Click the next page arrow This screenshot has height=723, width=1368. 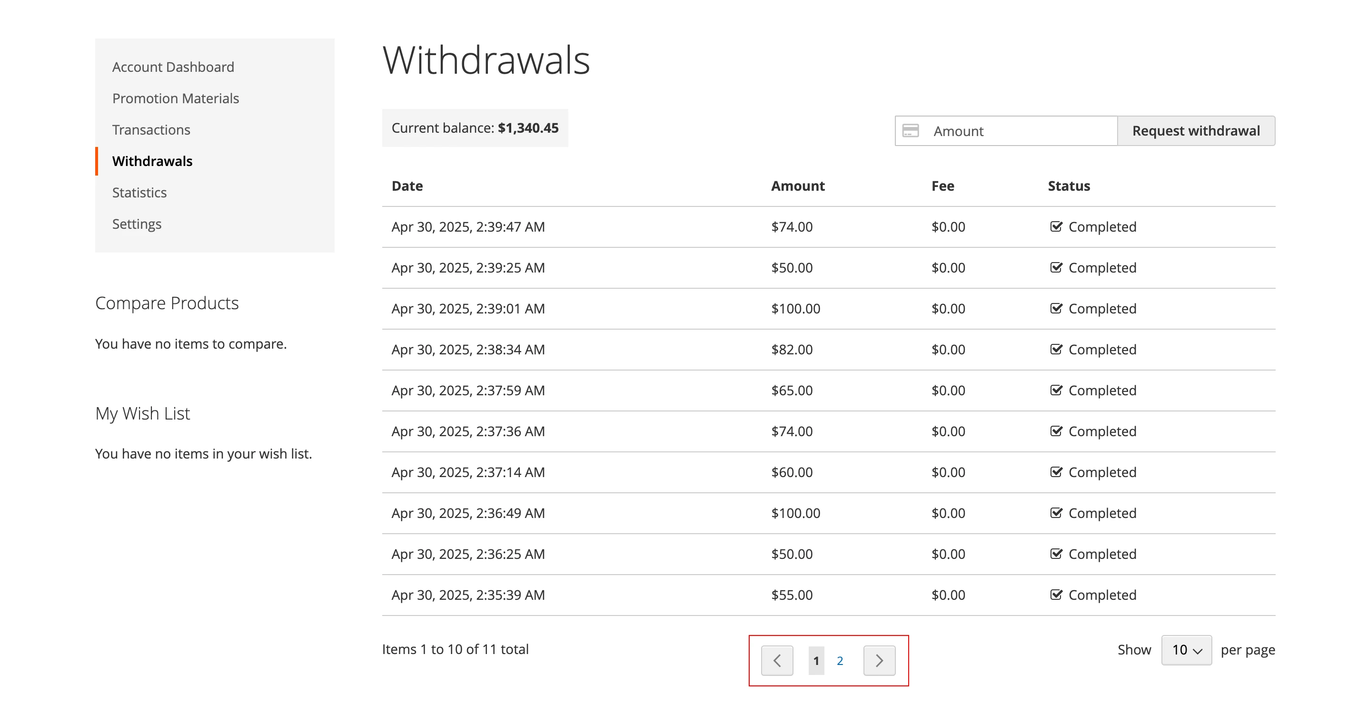click(879, 660)
